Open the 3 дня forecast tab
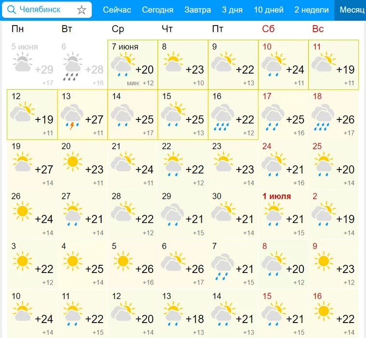 232,10
